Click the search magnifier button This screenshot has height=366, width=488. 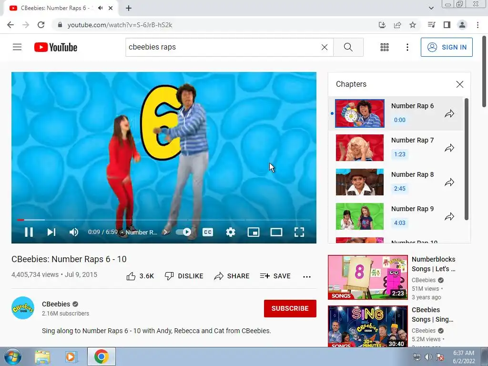(348, 47)
